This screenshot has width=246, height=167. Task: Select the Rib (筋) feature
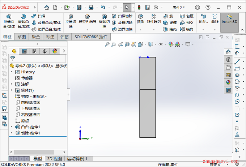(168, 16)
